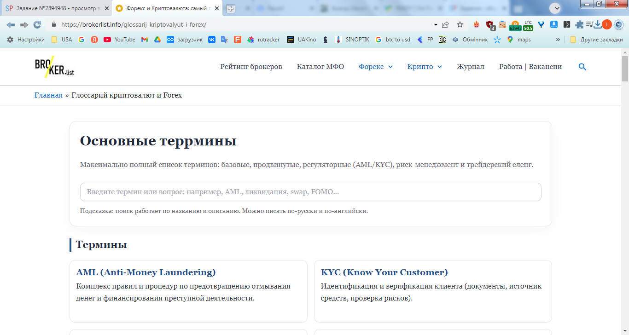Image resolution: width=629 pixels, height=335 pixels.
Task: Click the page vertical scrollbar thumb
Action: [625, 68]
